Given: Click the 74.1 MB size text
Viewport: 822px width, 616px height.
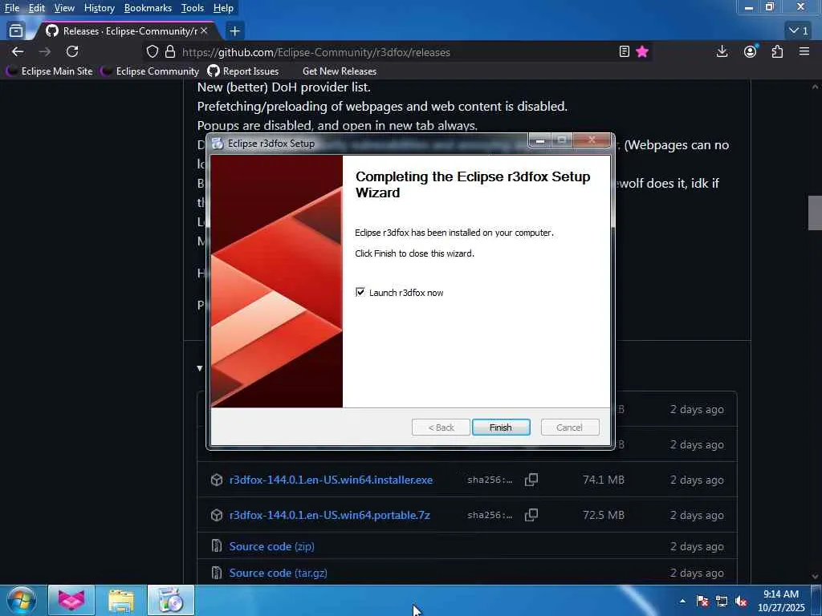Looking at the screenshot, I should (604, 480).
